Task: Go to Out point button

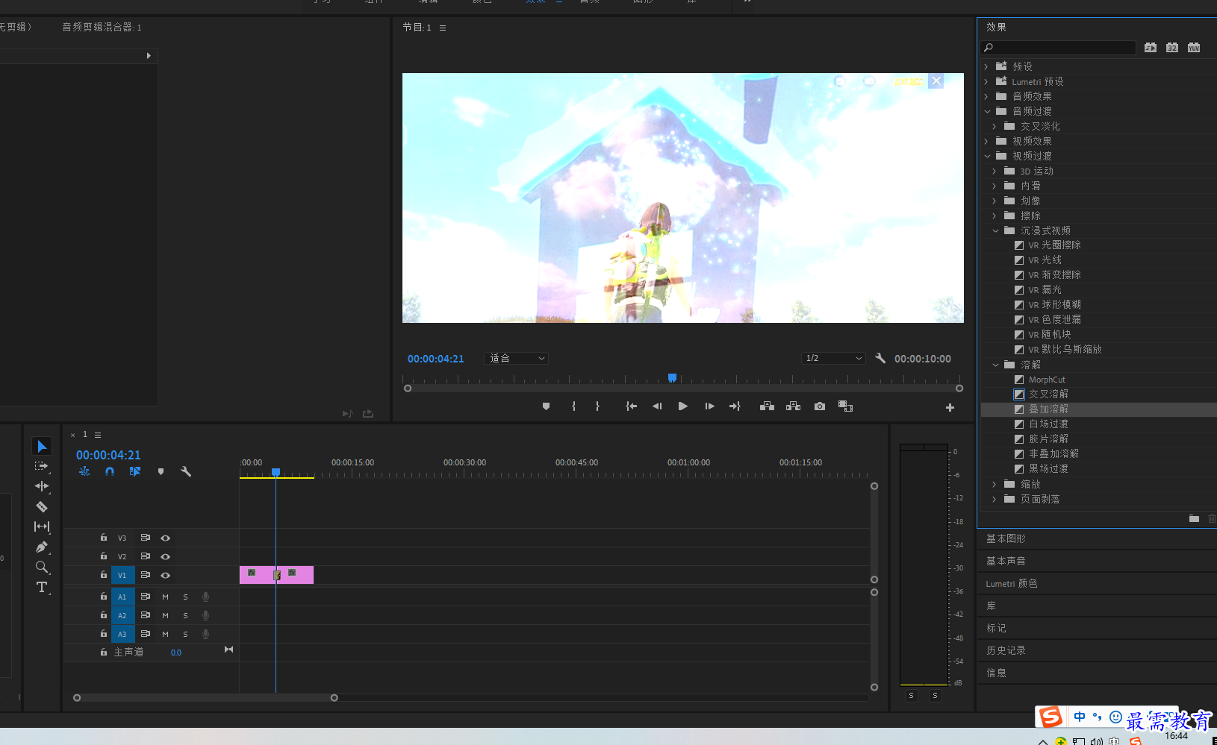Action: coord(735,406)
